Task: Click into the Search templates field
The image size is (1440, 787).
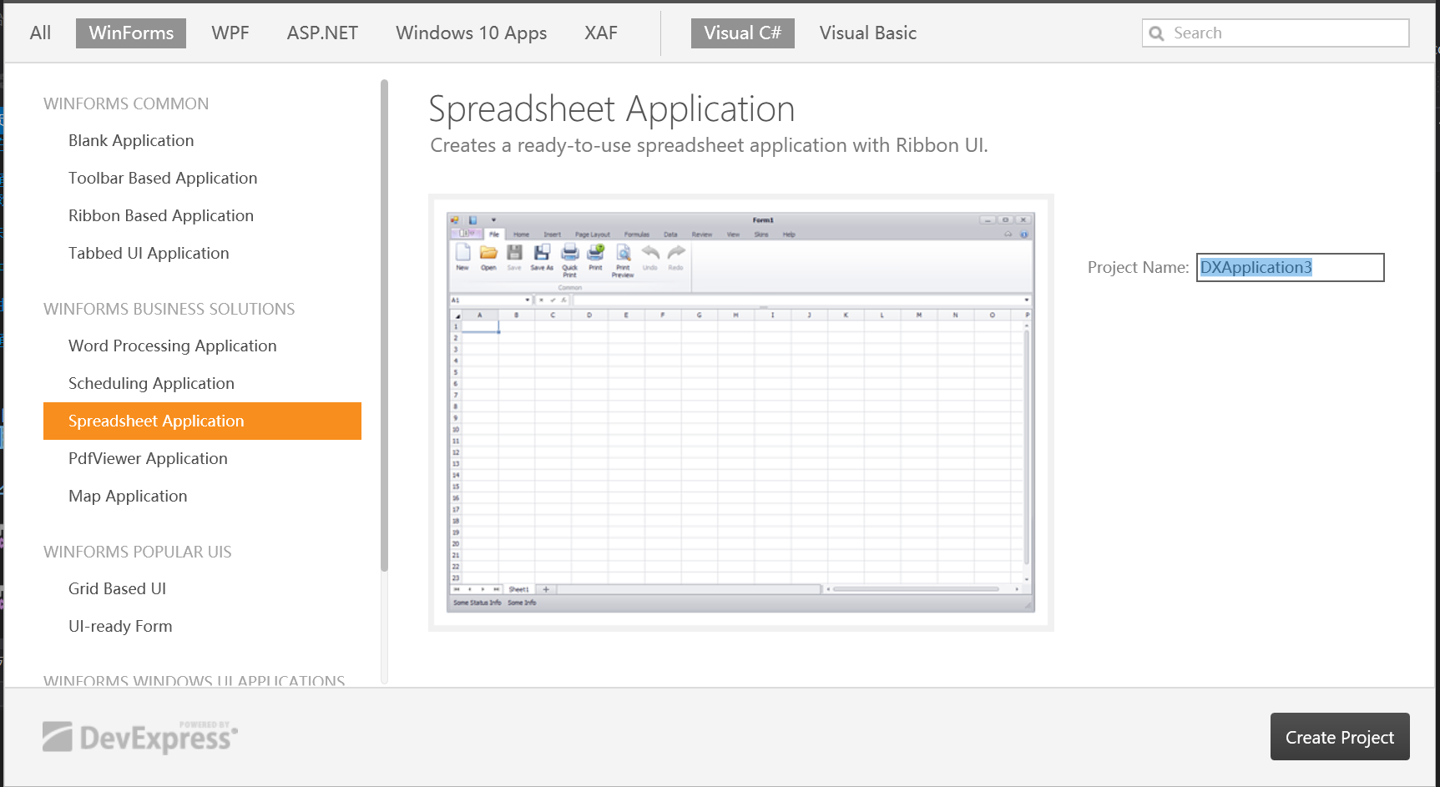Action: [x=1276, y=33]
